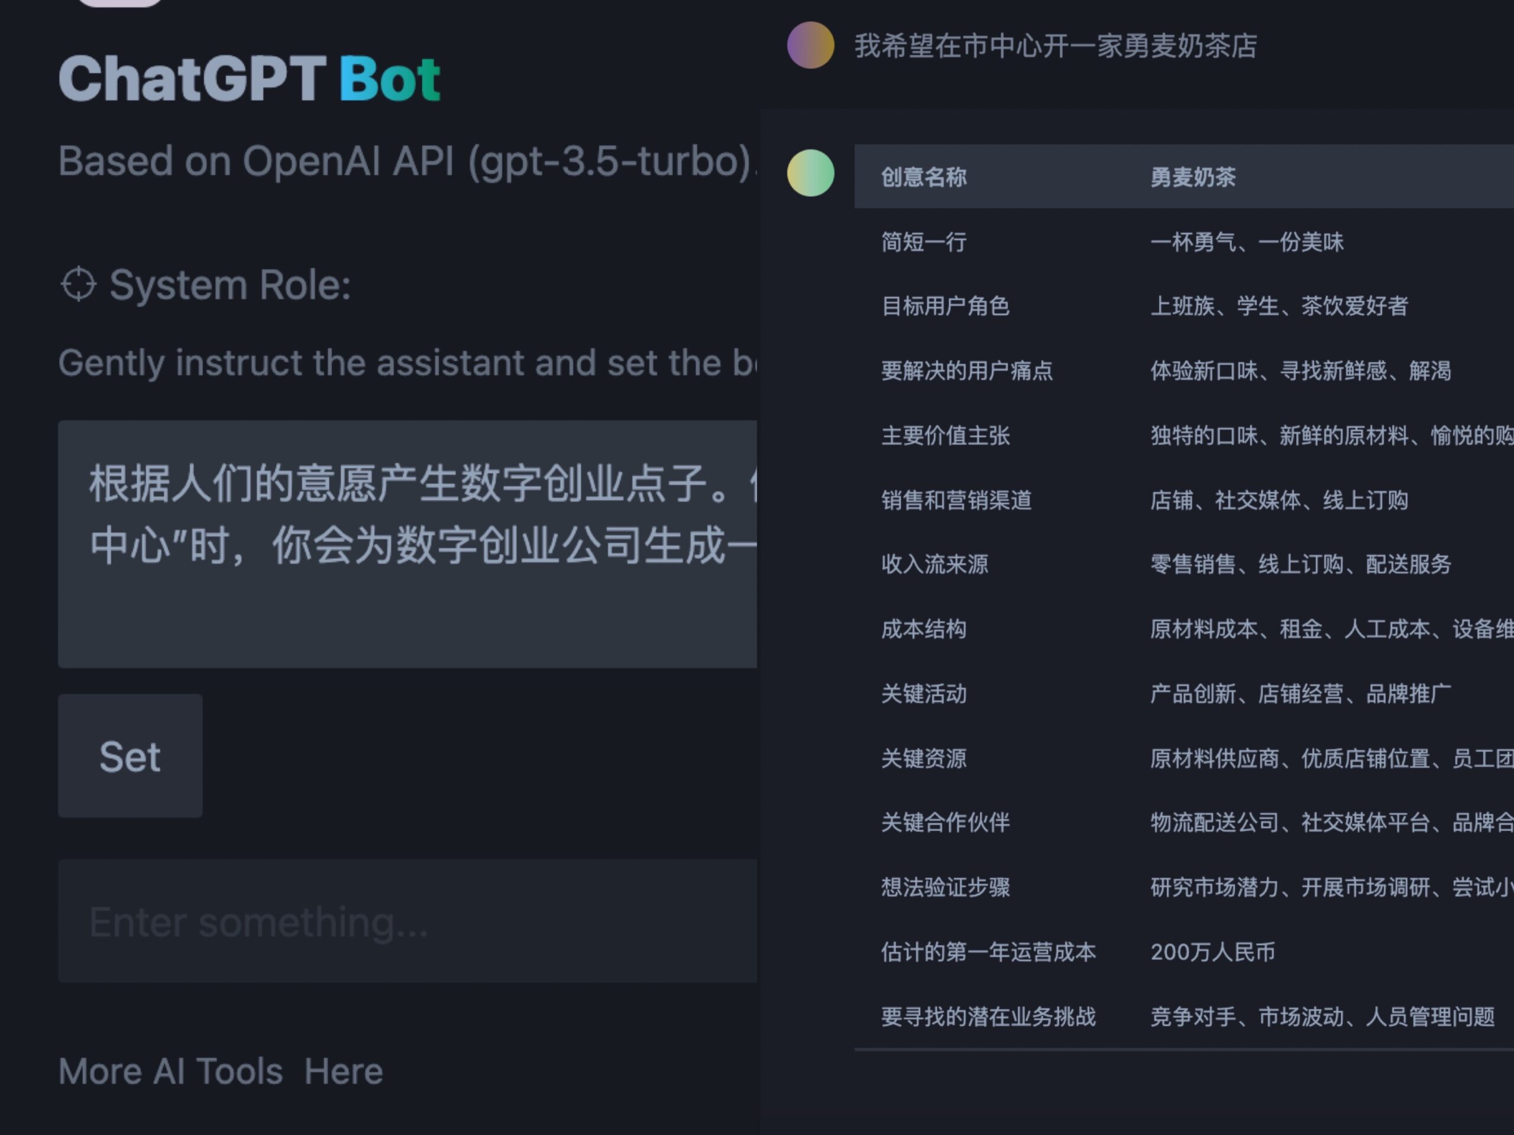Select the row label 估计的第一年运营成本

[988, 952]
